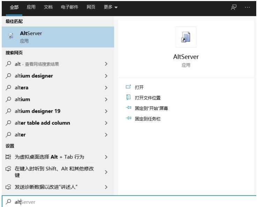Viewport: 258px width, 207px height.
Task: Expand the 'altium designer 19' chevron
Action: coord(106,111)
